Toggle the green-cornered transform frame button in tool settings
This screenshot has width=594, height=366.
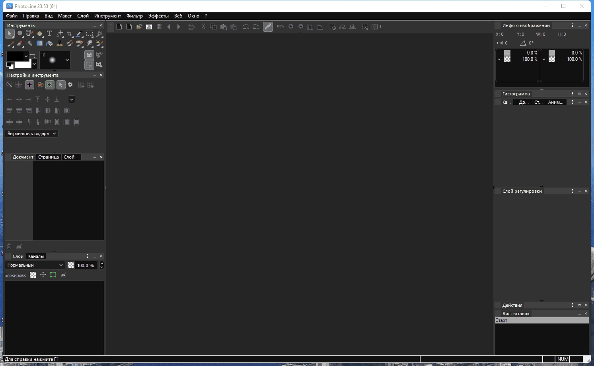[x=50, y=85]
